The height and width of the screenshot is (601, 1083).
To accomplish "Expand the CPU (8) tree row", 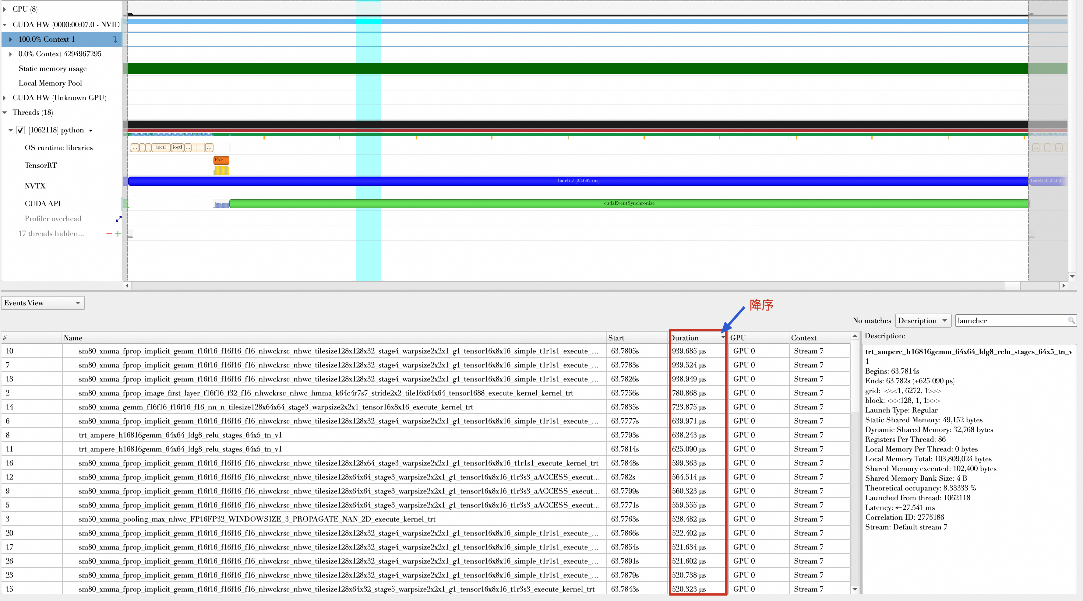I will click(x=5, y=9).
